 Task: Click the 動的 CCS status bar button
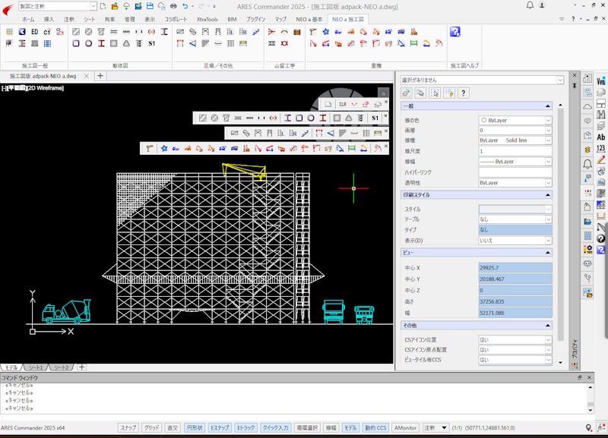pos(375,427)
